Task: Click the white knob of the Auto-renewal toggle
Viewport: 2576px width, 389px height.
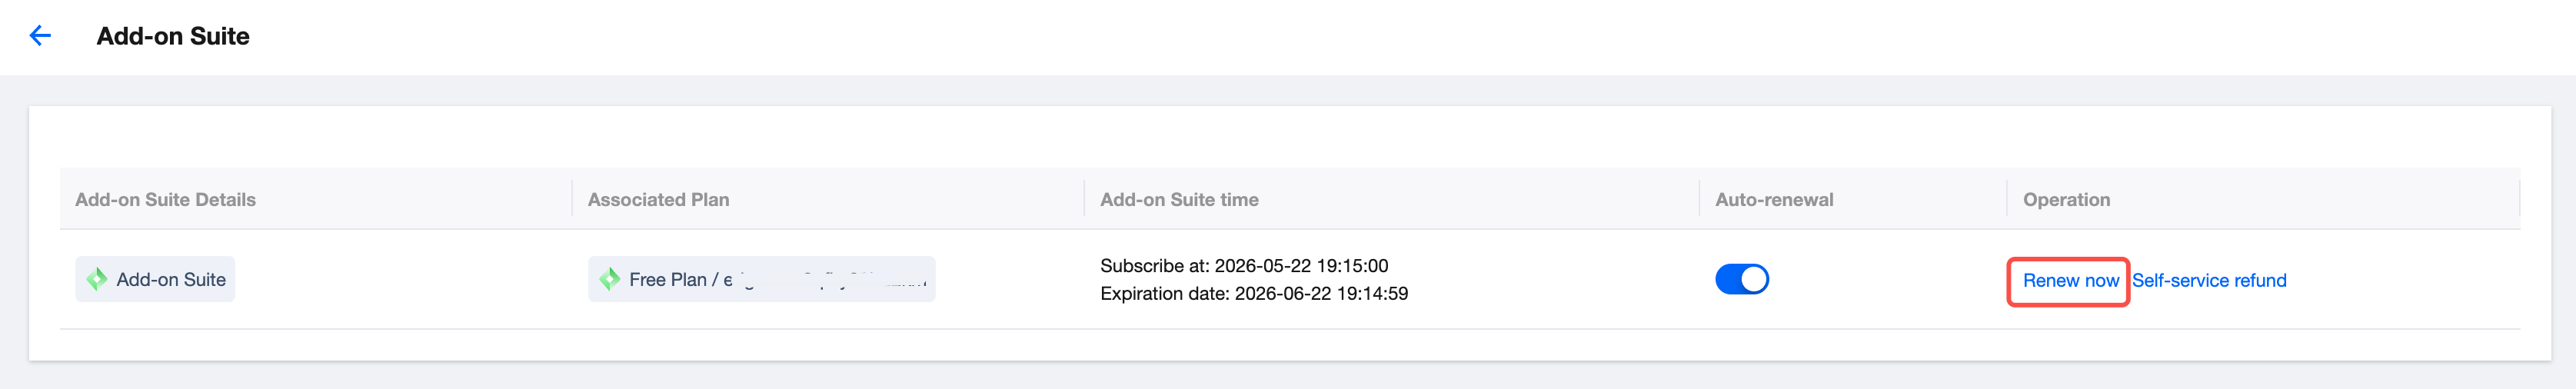Action: click(x=1753, y=279)
